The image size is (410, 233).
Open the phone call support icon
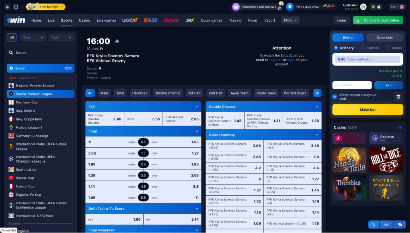374,225
